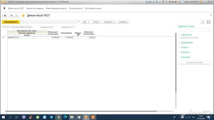Open Поступления в кассу from favorites bar

pos(93,8)
